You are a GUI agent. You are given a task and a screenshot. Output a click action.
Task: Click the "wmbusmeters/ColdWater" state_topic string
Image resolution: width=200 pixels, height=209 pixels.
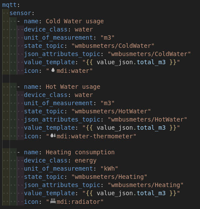[113, 46]
